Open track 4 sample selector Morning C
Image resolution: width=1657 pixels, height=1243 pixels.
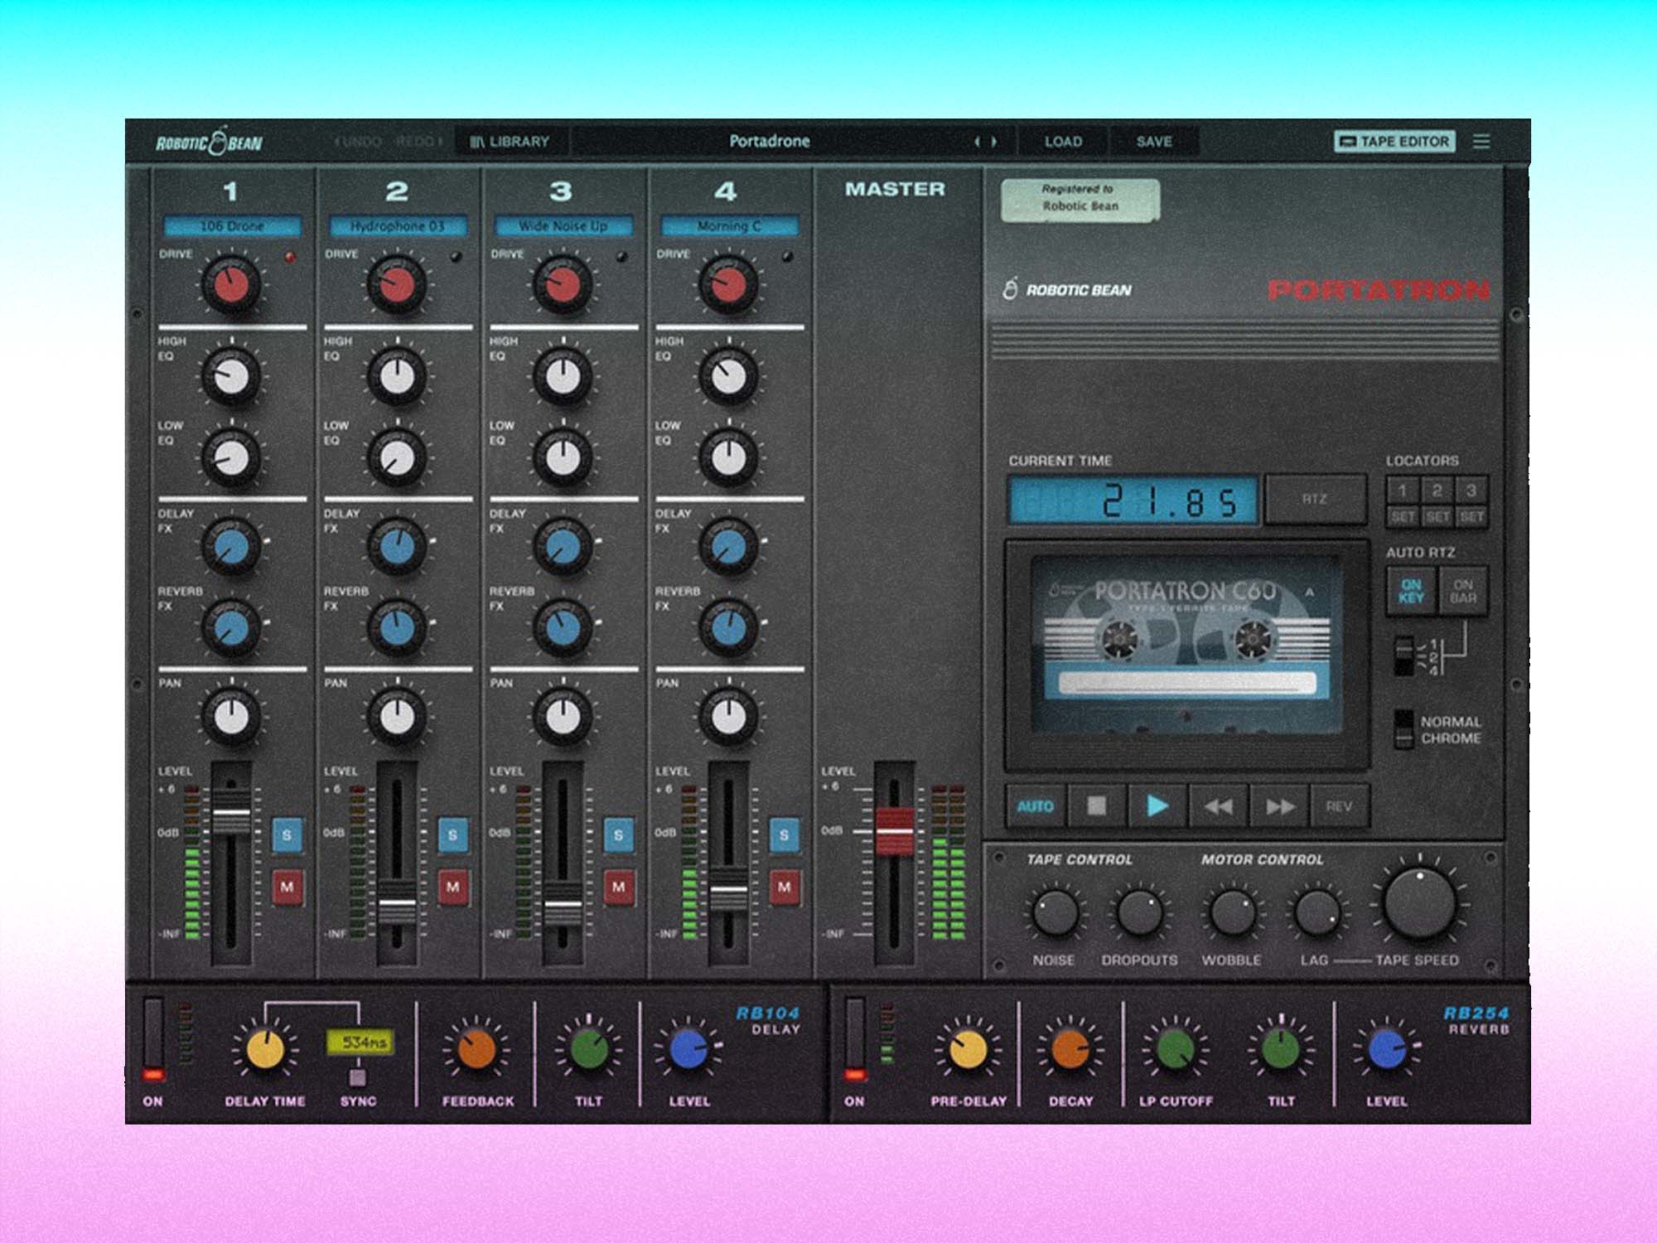pos(729,226)
